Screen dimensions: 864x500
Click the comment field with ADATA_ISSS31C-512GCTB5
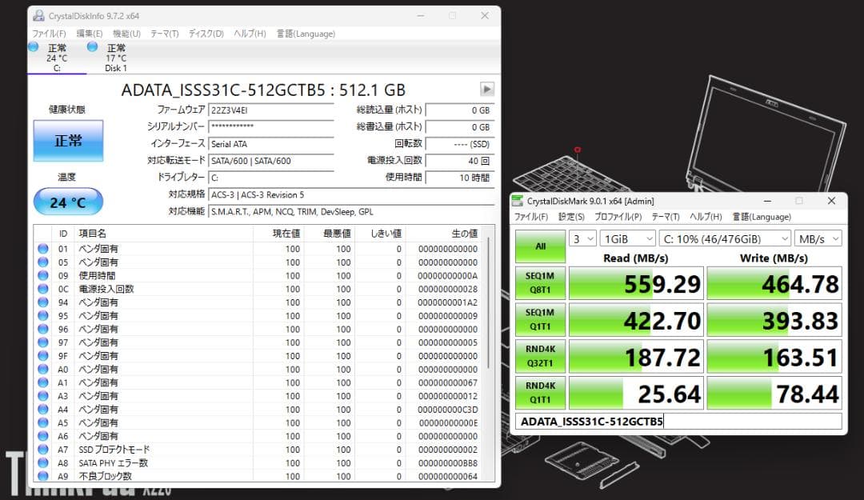(679, 421)
